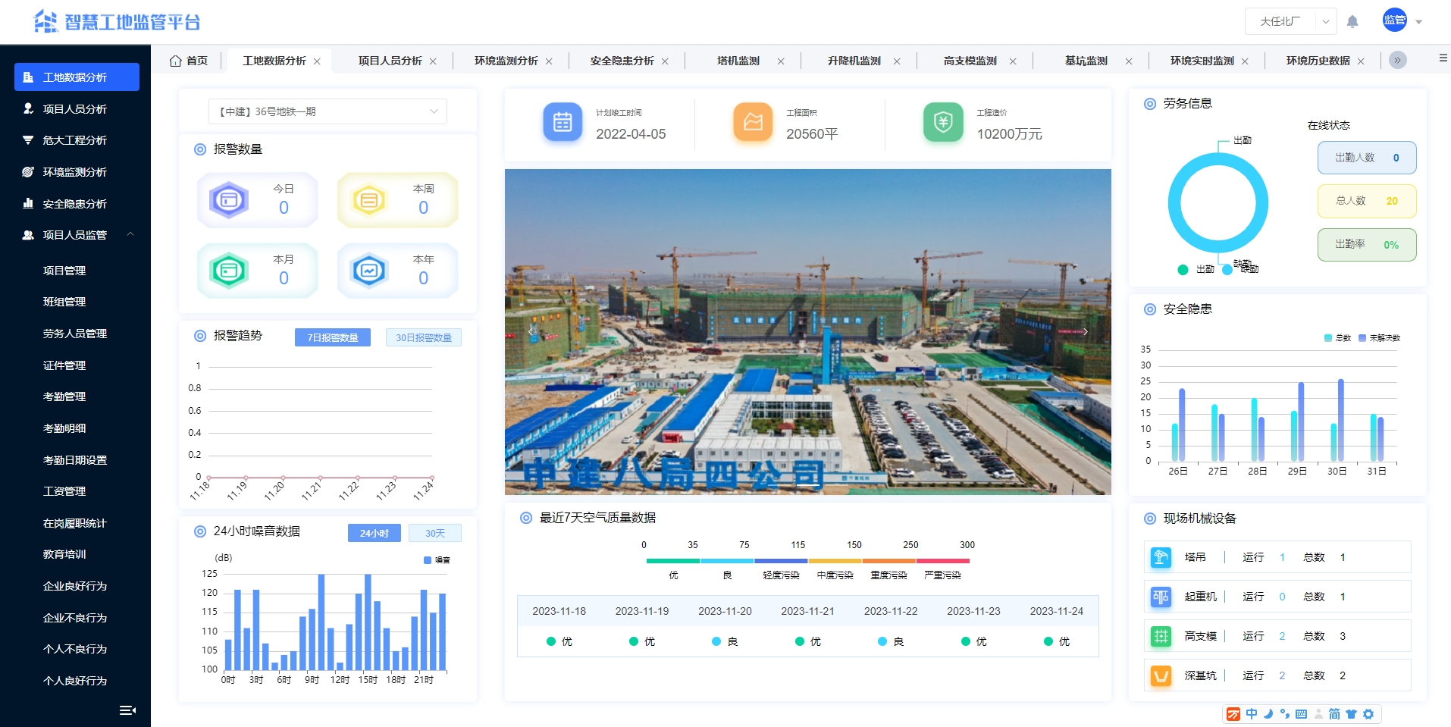Image resolution: width=1451 pixels, height=727 pixels.
Task: Click the green 优 band of the air quality scale
Action: [x=673, y=561]
